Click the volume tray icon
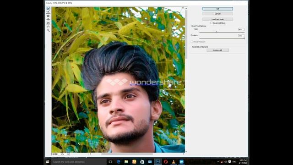This screenshot has width=293, height=165. click(226, 162)
